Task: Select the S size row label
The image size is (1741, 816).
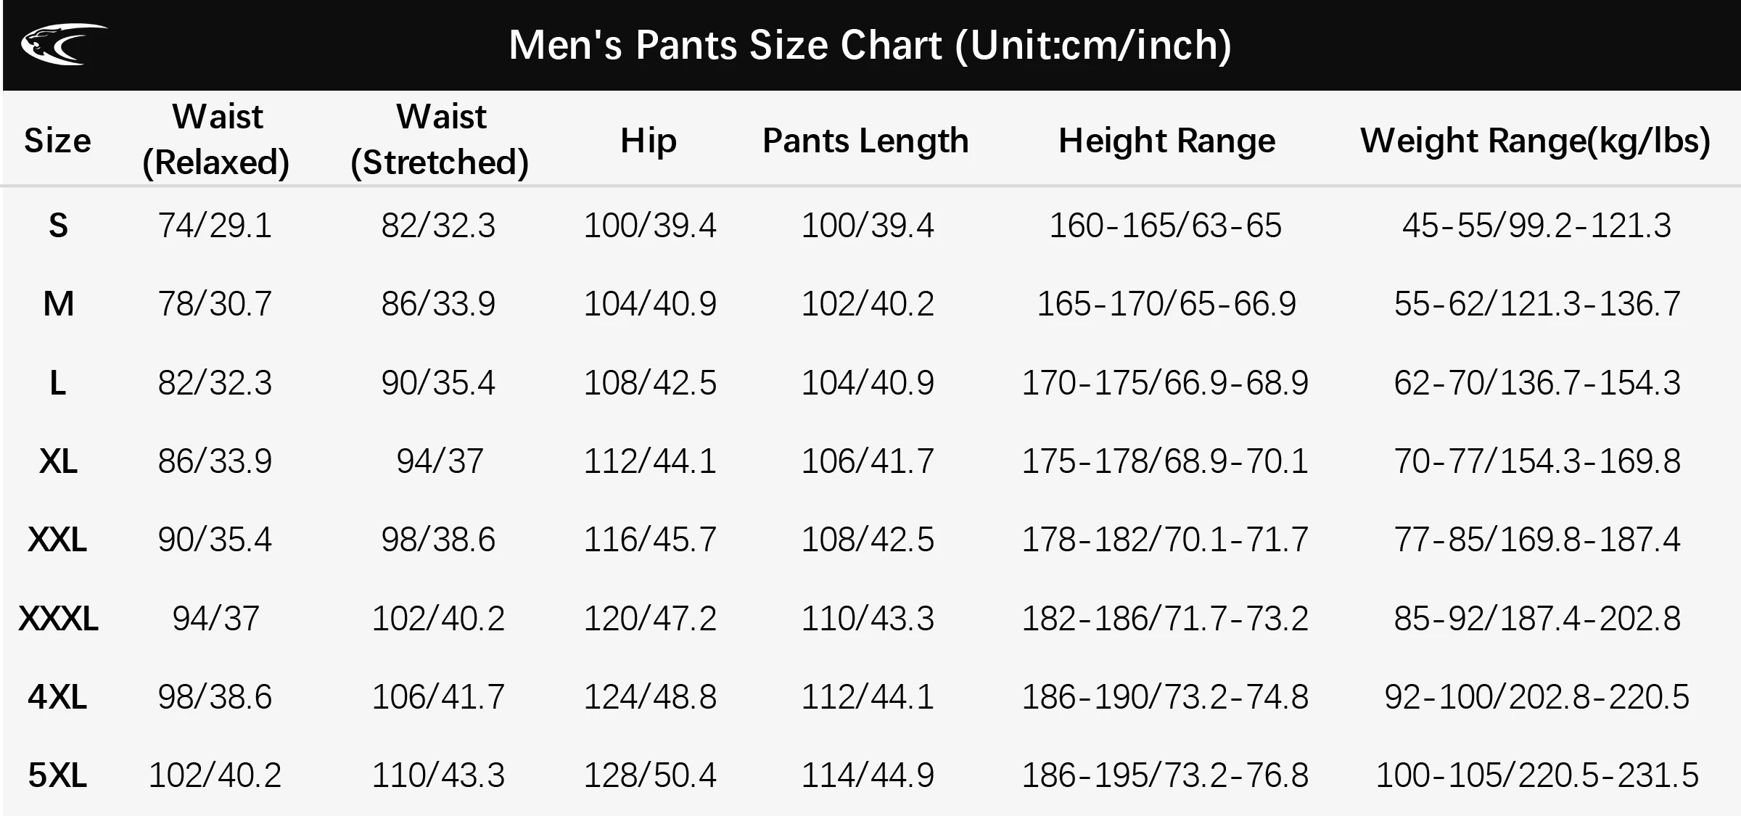Action: (x=58, y=226)
